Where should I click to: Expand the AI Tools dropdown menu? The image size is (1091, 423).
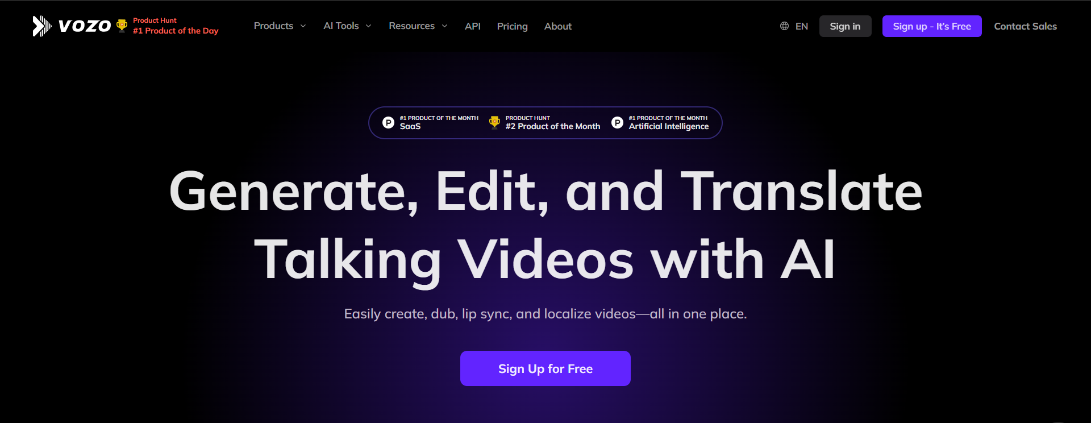click(347, 26)
